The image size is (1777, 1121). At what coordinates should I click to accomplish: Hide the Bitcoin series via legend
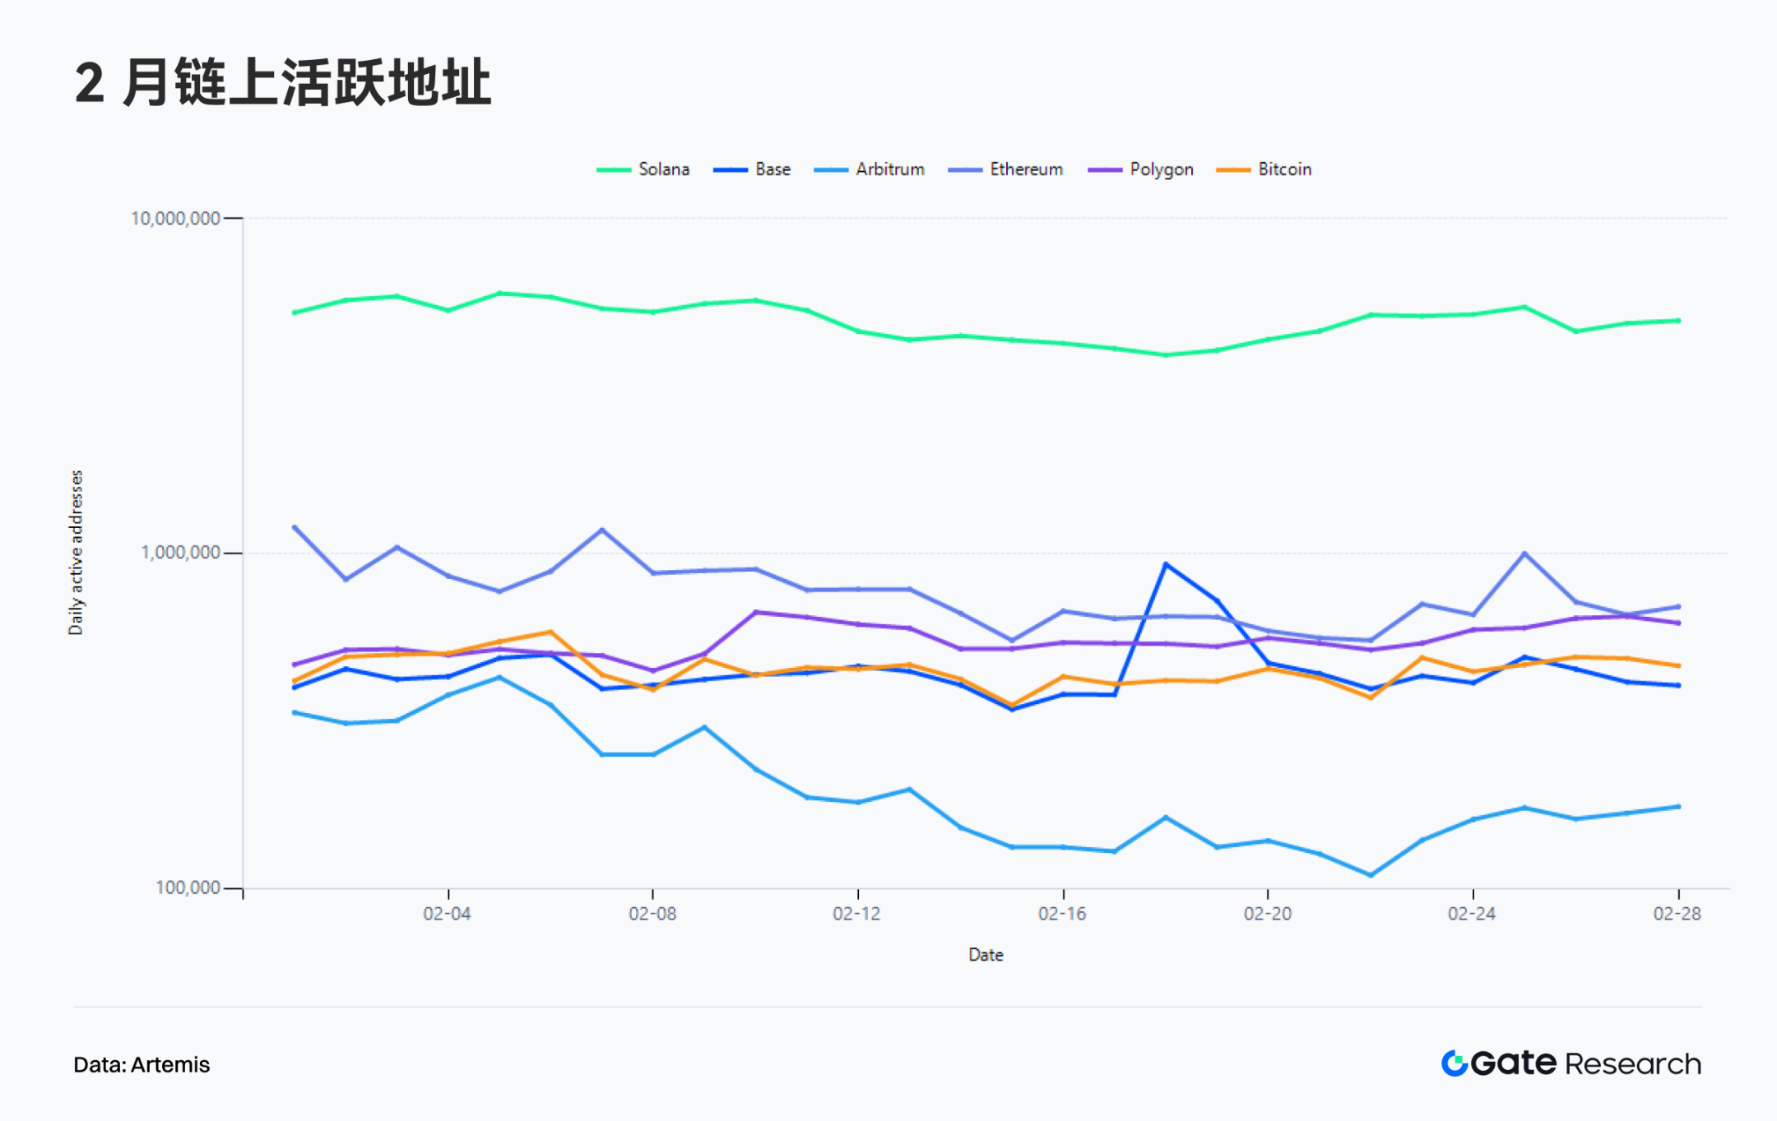(x=1283, y=169)
